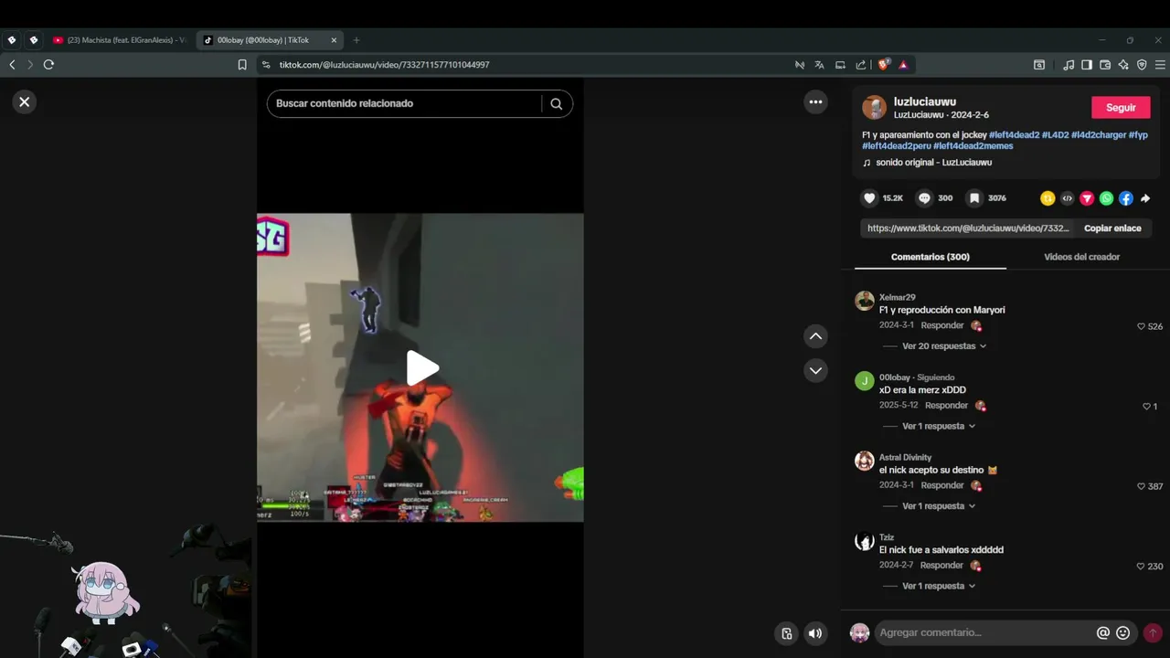The image size is (1170, 658).
Task: Send to friends red icon
Action: (1087, 198)
